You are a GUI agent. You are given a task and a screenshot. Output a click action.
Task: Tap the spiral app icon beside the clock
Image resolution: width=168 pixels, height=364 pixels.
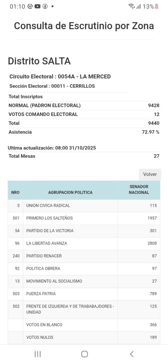coord(30,6)
